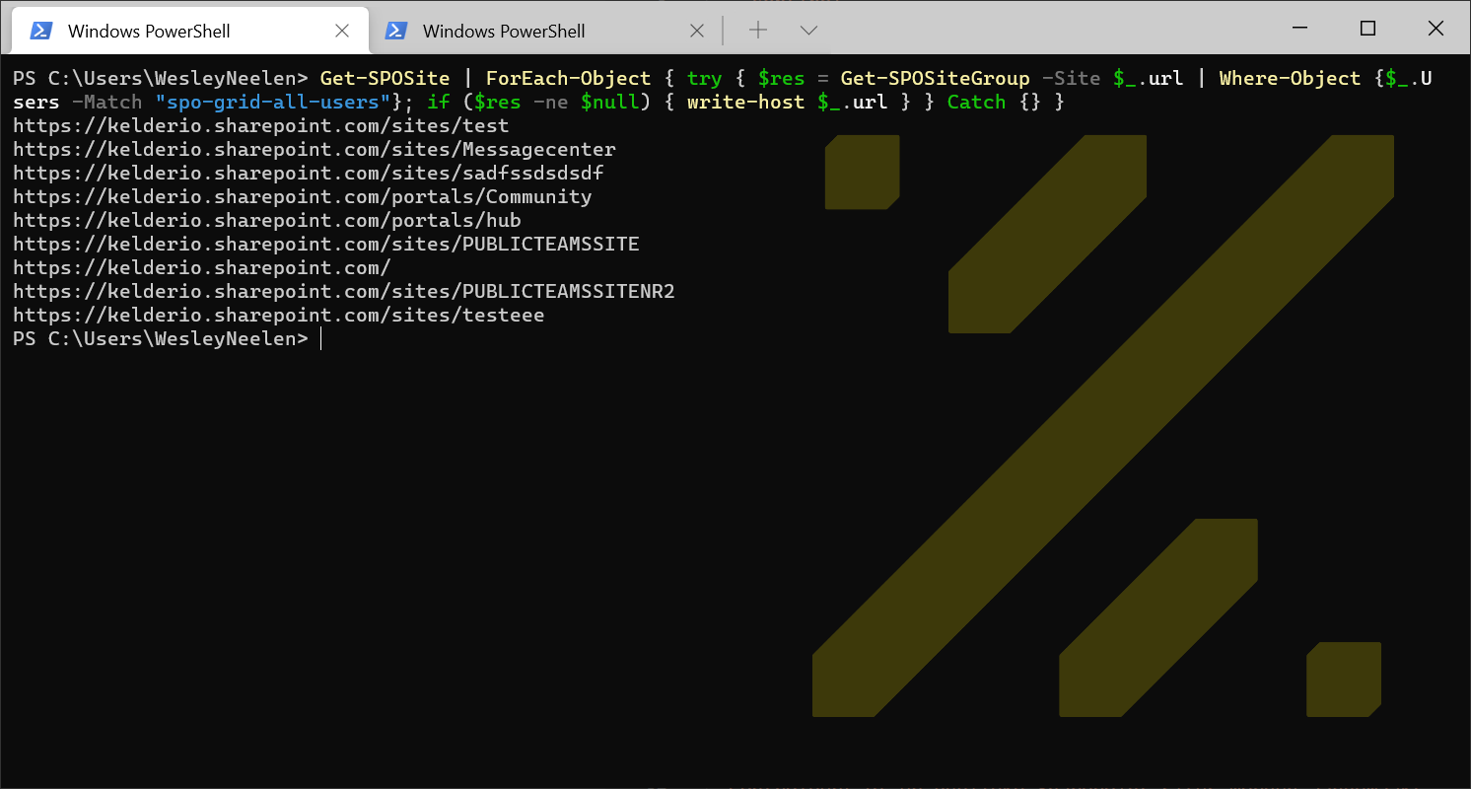Click the sites/testeee URL
This screenshot has height=789, width=1471.
point(278,316)
